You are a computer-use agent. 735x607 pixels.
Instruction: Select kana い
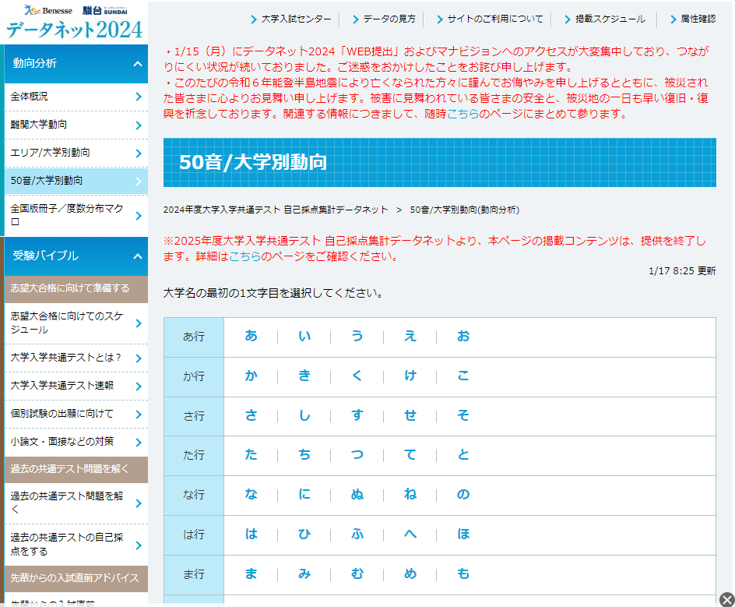click(x=304, y=336)
